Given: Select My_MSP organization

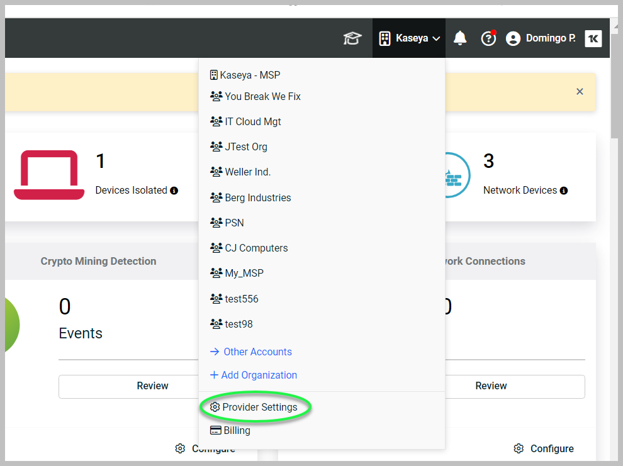Looking at the screenshot, I should pos(237,273).
